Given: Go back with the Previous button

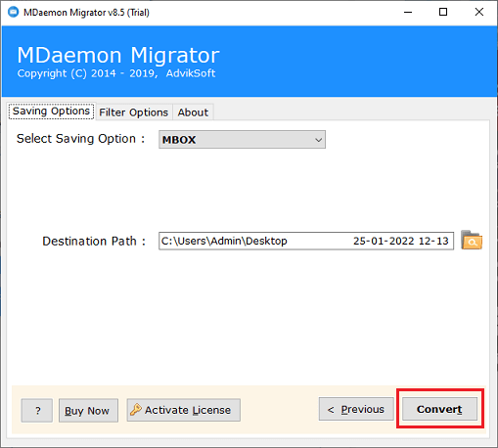Looking at the screenshot, I should point(356,409).
